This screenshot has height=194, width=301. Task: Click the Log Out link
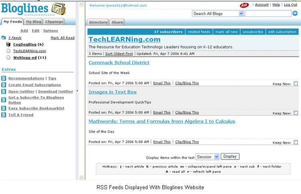(291, 4)
